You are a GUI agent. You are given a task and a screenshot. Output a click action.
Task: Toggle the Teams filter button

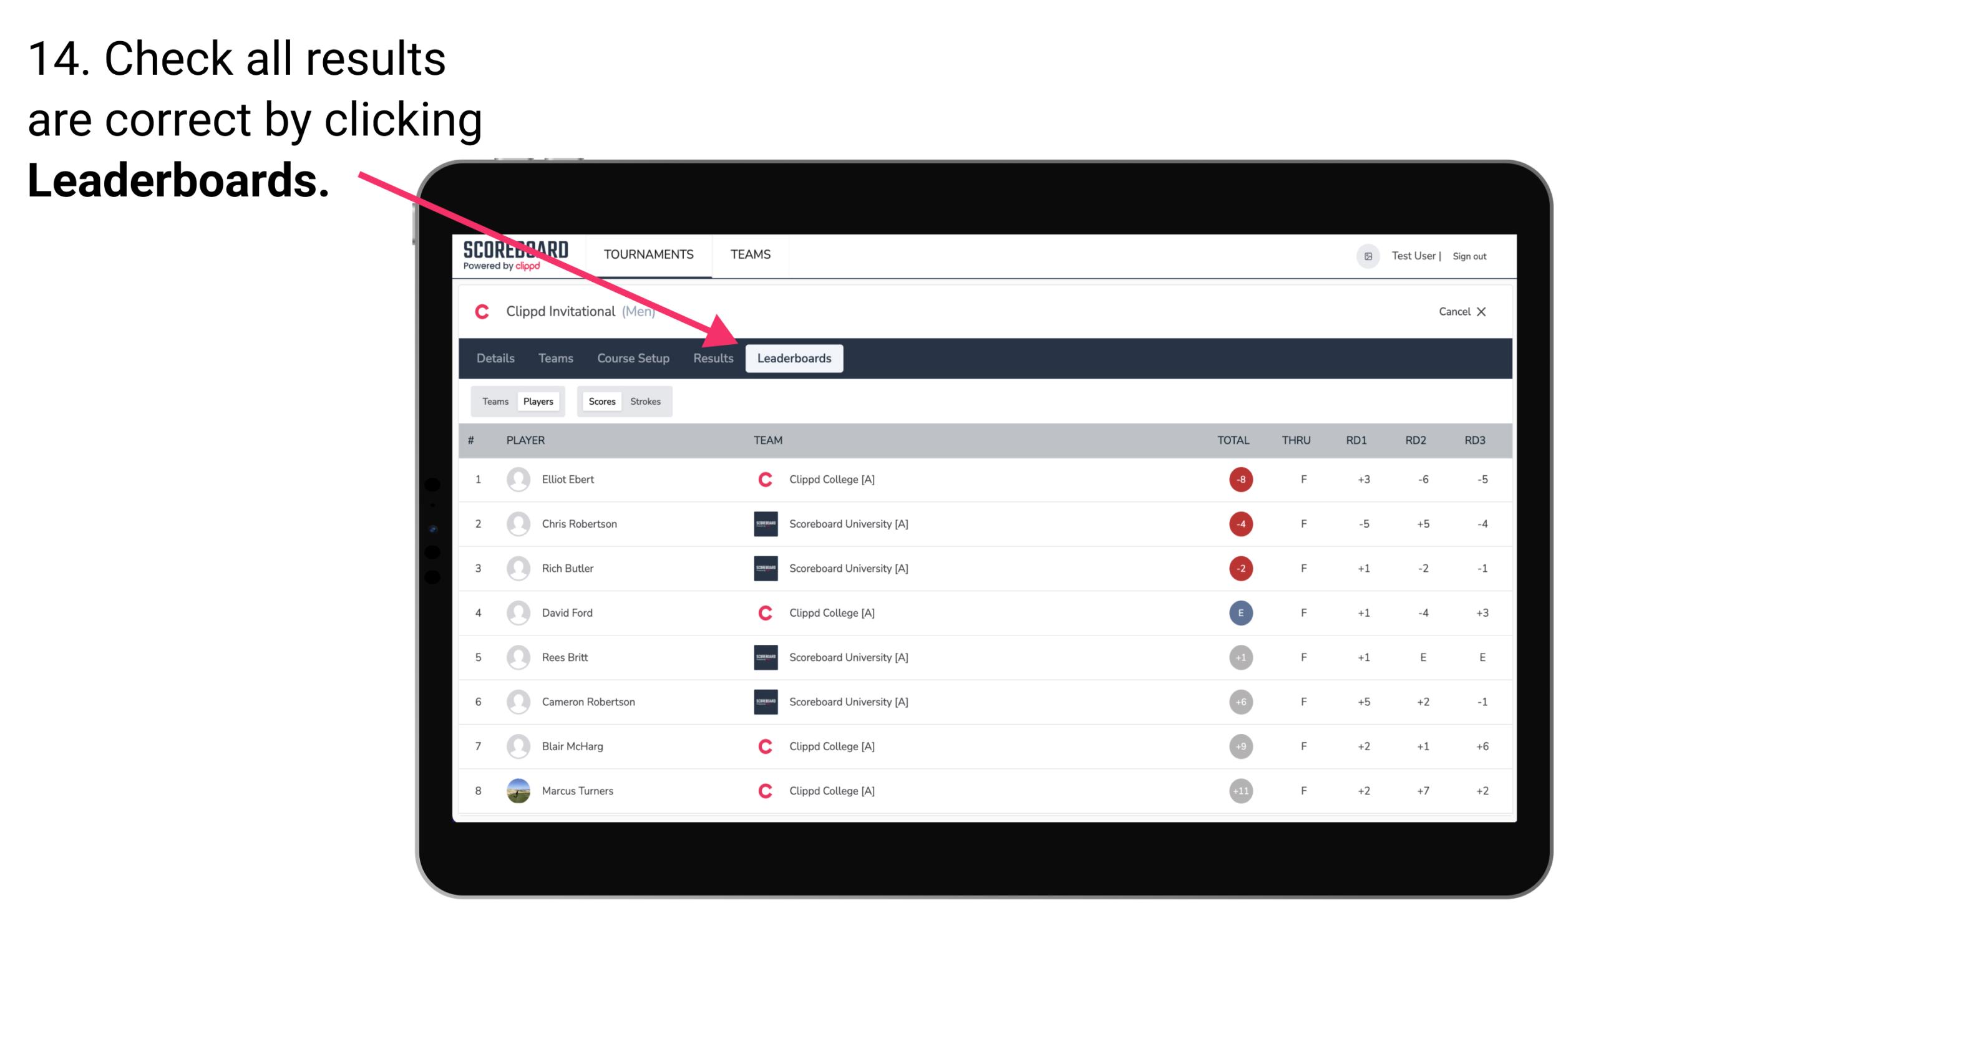coord(492,401)
